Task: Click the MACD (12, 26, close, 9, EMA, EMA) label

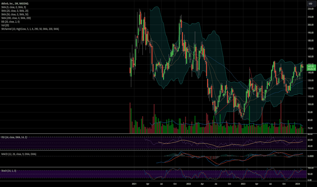Action: pyautogui.click(x=19, y=154)
